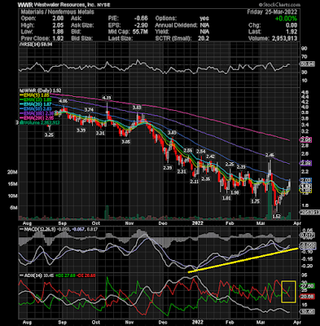Click the Low value 1.88
This screenshot has width=320, height=326.
click(x=58, y=32)
